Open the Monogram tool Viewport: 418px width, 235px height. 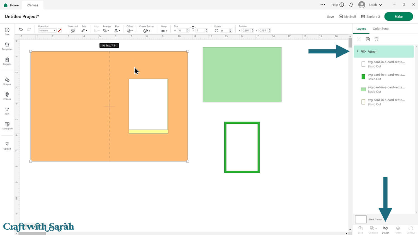click(7, 126)
